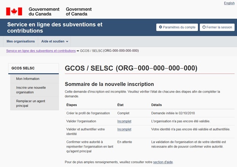Click Incomplet beside Valider et authentifier votre identité

click(124, 129)
